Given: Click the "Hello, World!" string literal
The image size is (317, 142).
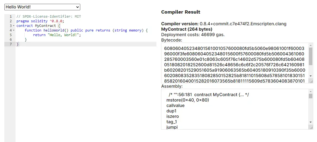Looking at the screenshot, I should click(63, 35).
